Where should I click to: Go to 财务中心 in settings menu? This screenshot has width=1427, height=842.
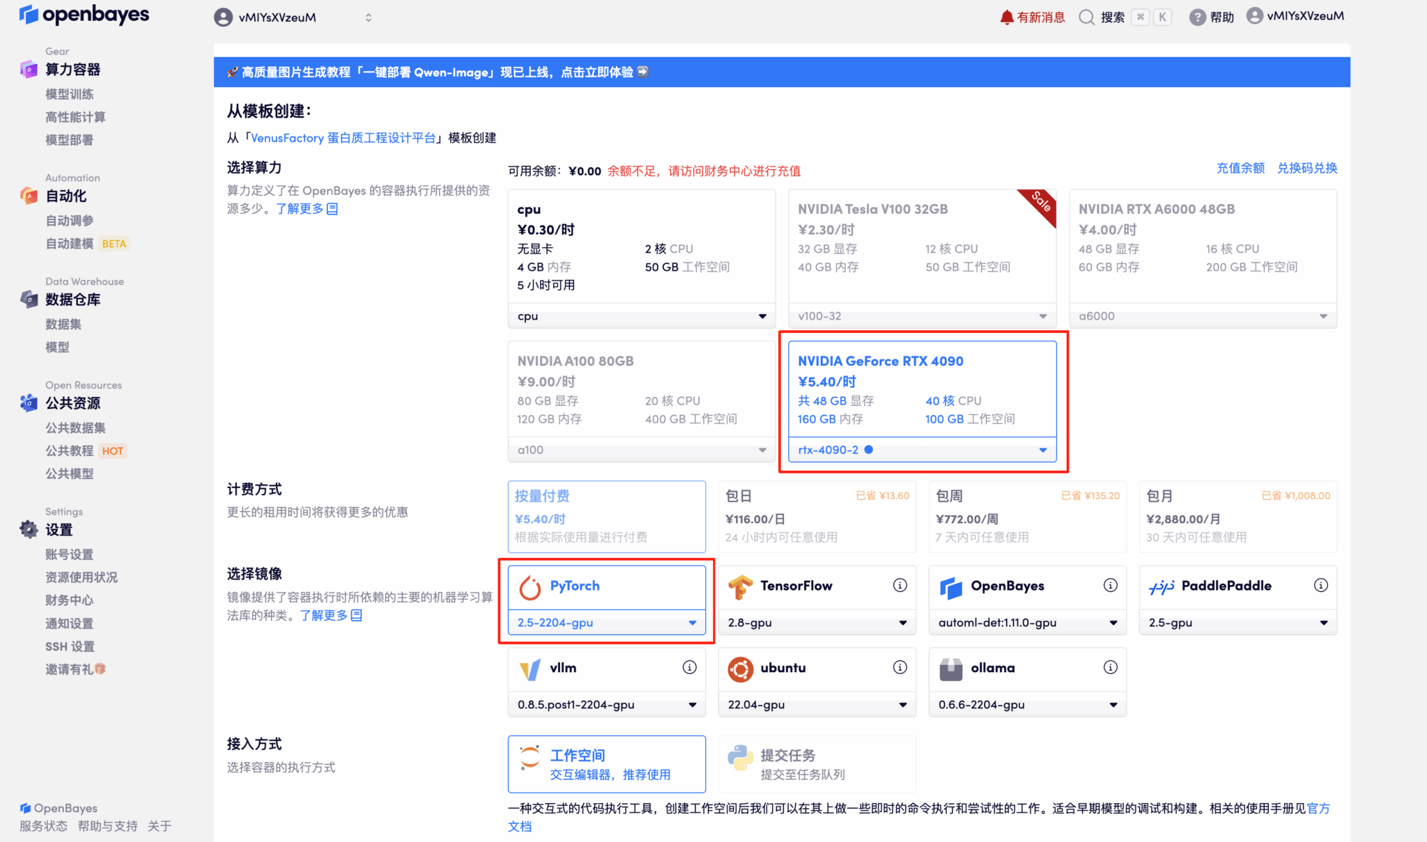[x=69, y=600]
